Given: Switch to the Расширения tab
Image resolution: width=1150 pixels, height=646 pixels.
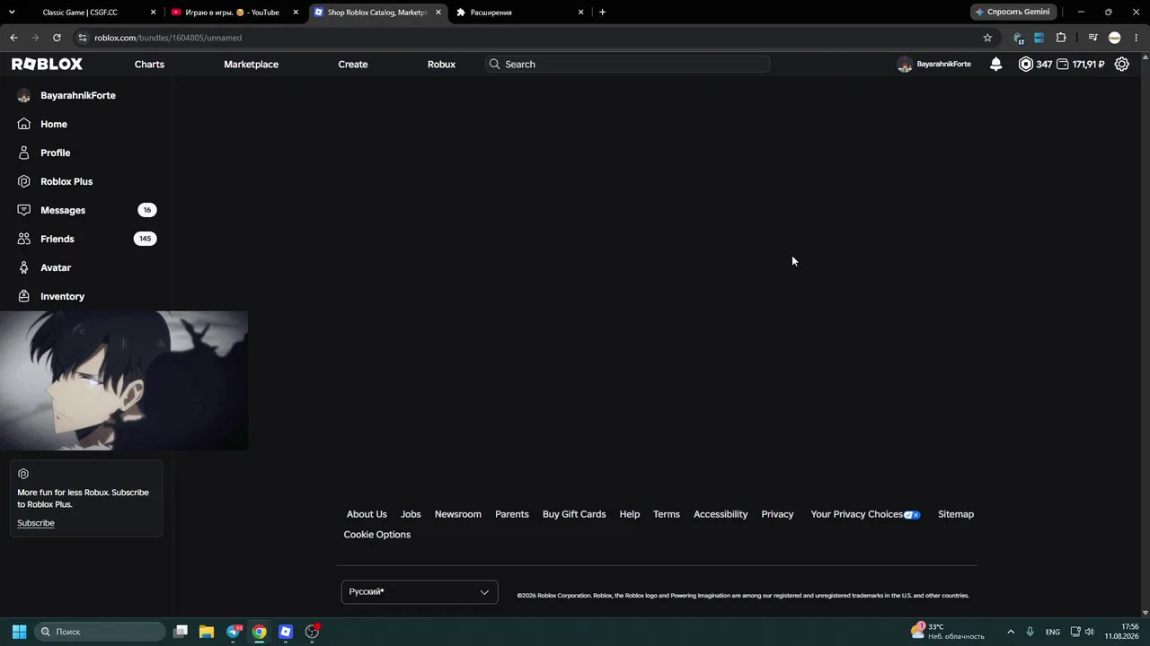Looking at the screenshot, I should point(520,13).
